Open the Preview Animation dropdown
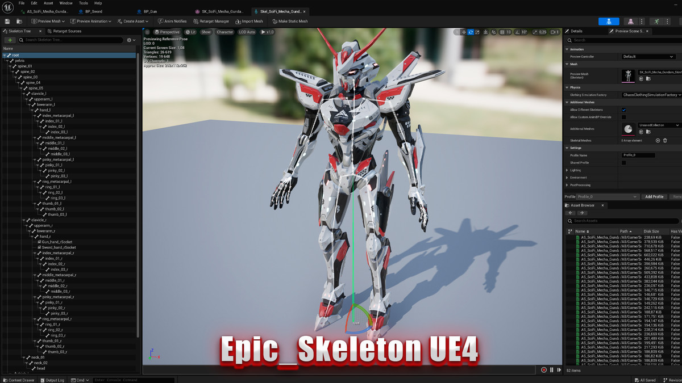The height and width of the screenshot is (383, 682). click(92, 21)
